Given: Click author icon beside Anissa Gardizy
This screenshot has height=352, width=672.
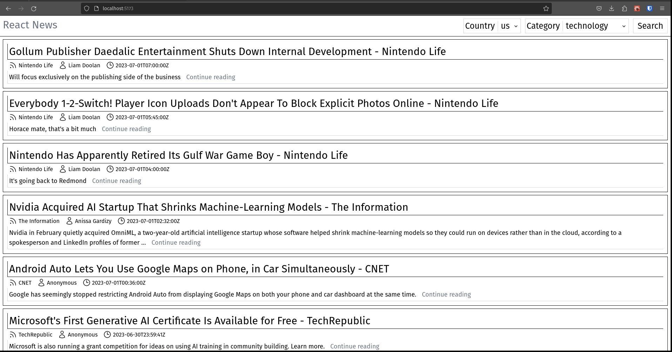Looking at the screenshot, I should [69, 221].
